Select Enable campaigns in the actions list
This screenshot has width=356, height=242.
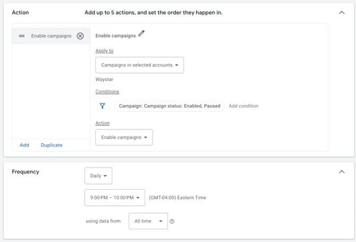(51, 36)
